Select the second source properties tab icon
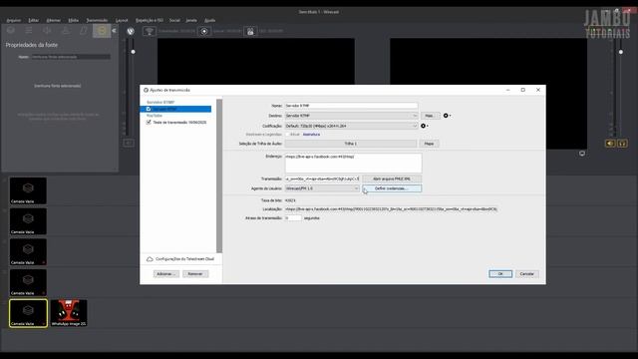 click(x=29, y=31)
